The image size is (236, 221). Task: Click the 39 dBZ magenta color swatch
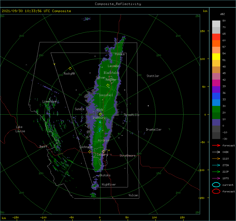(x=216, y=83)
